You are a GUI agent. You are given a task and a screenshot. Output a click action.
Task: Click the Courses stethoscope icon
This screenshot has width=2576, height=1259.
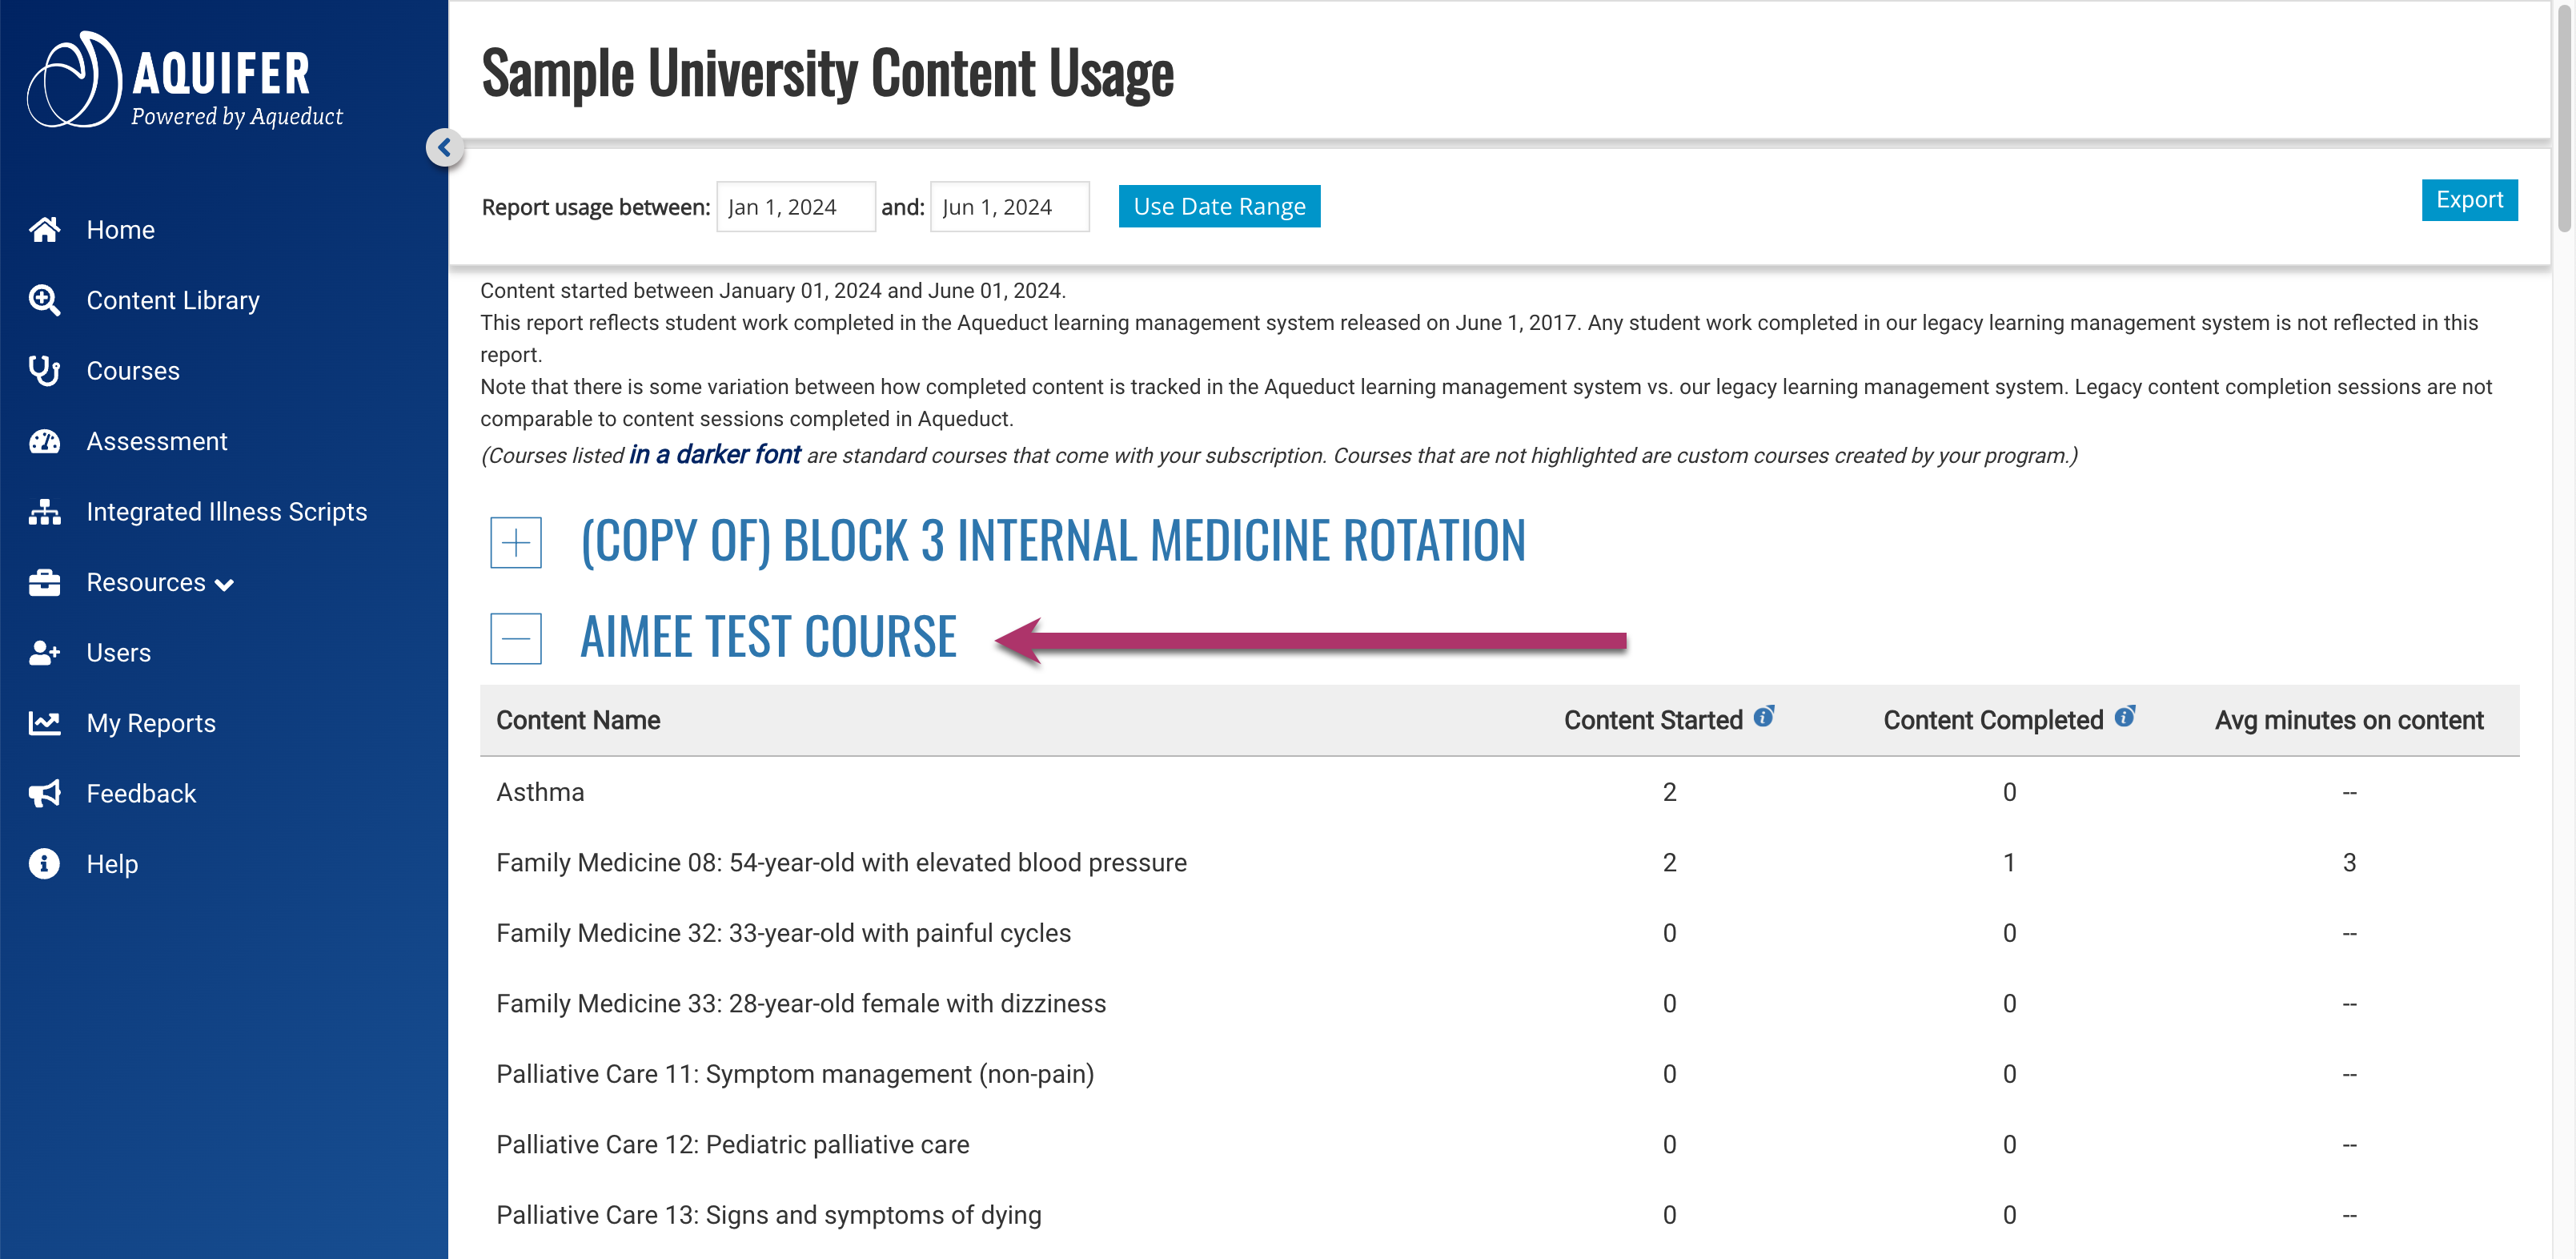tap(44, 372)
